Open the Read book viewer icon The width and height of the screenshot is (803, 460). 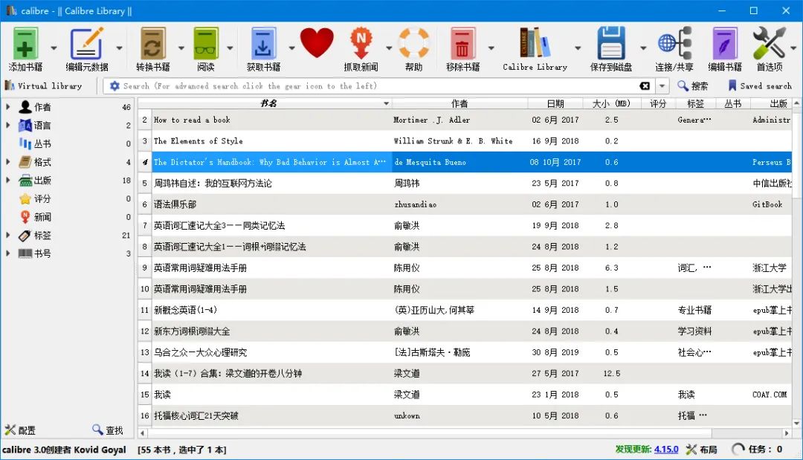[206, 44]
